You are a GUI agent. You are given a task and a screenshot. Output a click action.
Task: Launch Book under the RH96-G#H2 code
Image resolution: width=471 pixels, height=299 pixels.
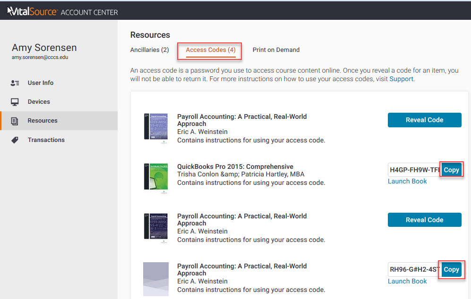point(407,281)
